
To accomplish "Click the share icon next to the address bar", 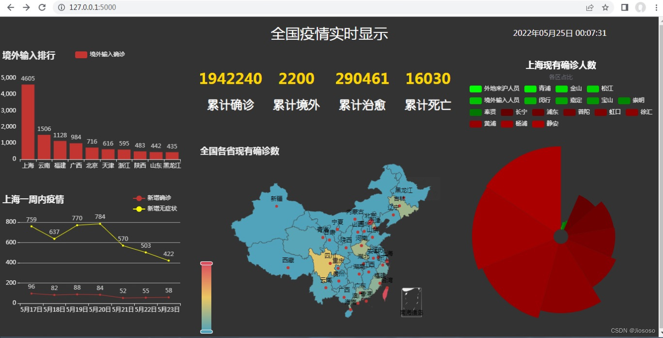I will (x=589, y=7).
